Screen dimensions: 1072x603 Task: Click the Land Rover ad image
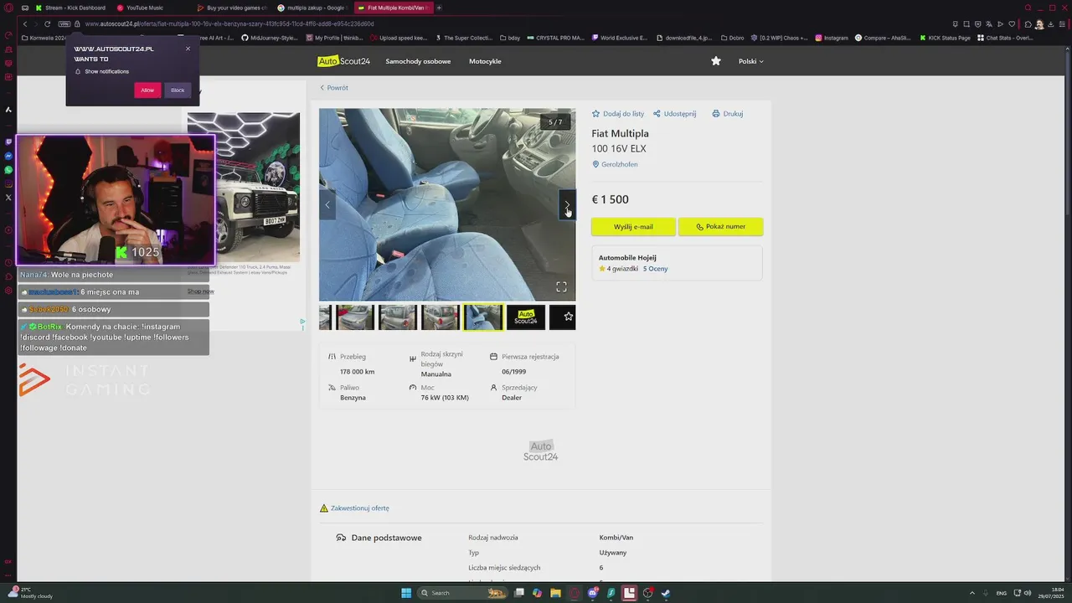[244, 188]
